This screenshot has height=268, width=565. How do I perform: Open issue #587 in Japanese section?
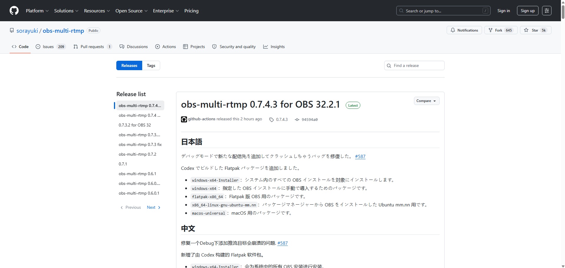point(360,156)
